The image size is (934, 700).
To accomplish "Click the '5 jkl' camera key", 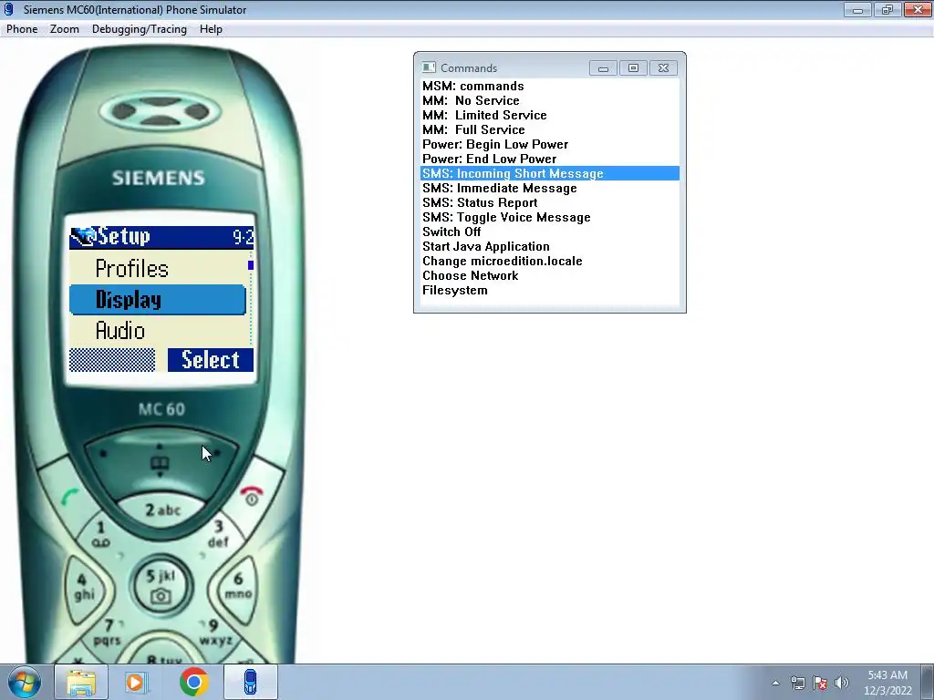I will coord(161,584).
